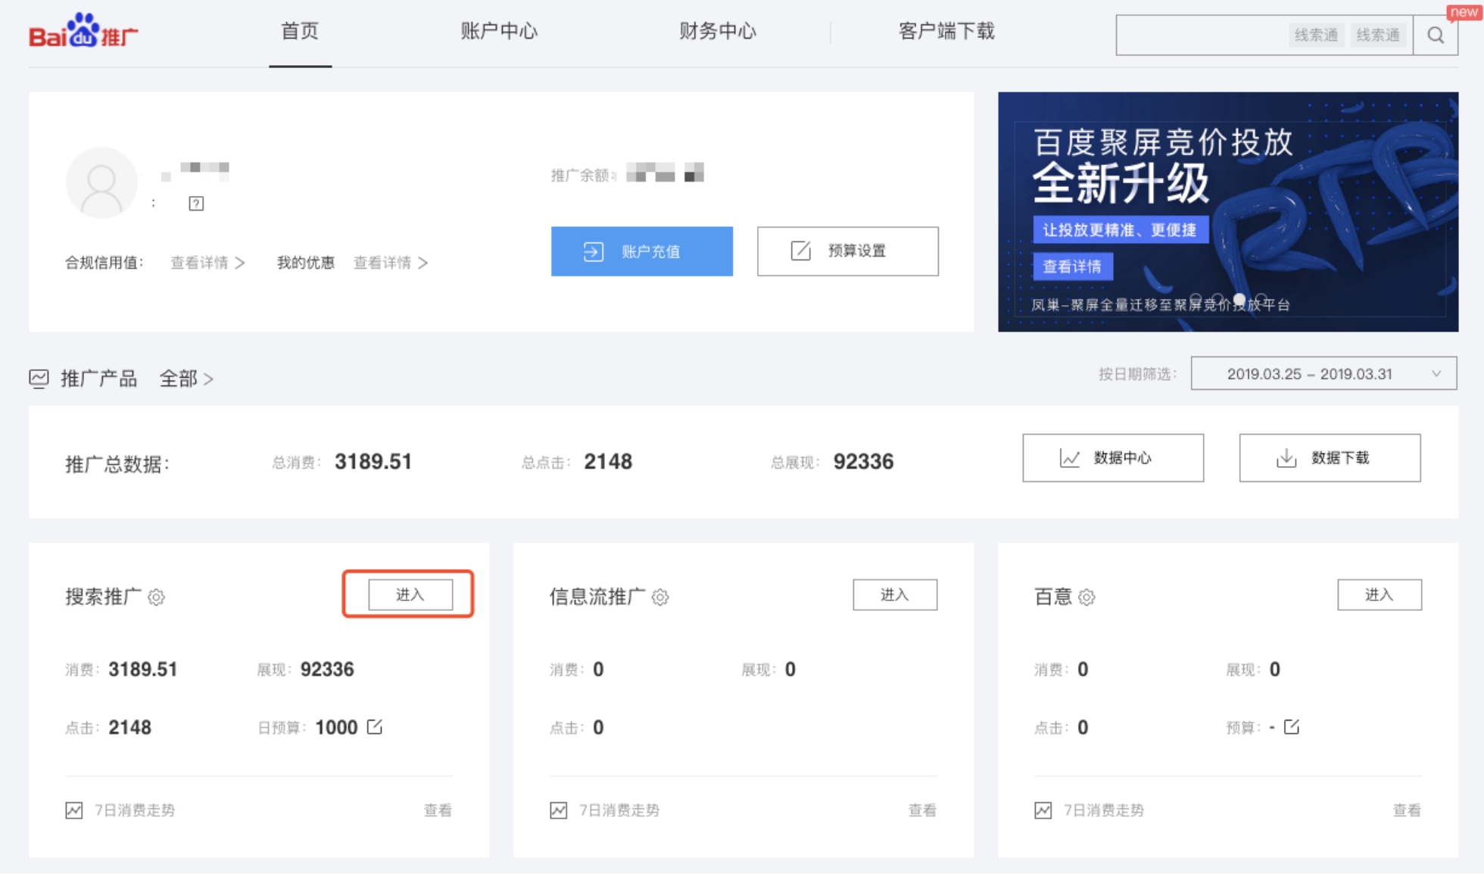Click the 账户充值 button
Viewport: 1484px width, 875px height.
(642, 251)
